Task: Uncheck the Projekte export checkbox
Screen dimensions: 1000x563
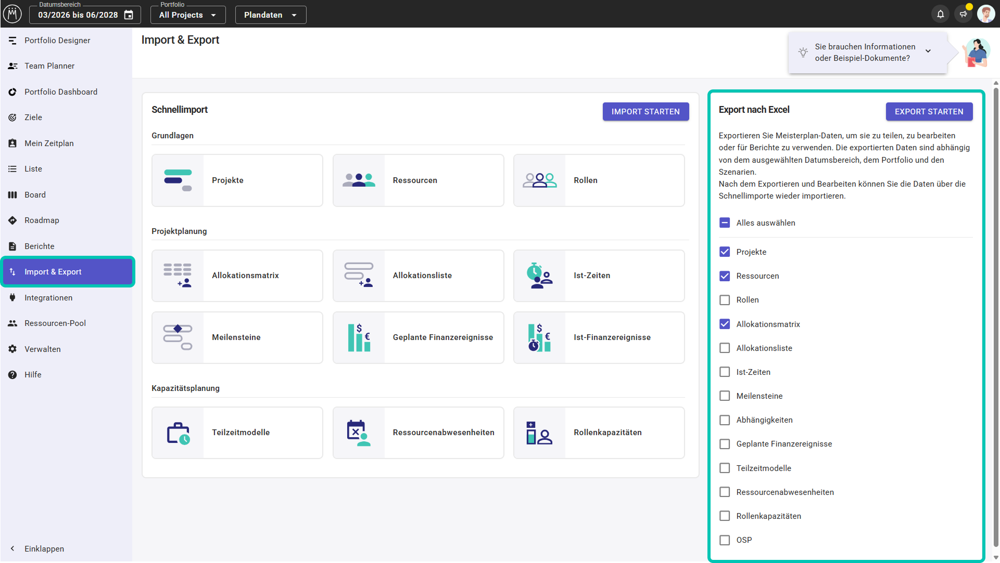Action: 725,252
